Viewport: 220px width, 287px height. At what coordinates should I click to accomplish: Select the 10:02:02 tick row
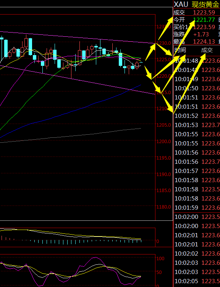tap(197, 253)
